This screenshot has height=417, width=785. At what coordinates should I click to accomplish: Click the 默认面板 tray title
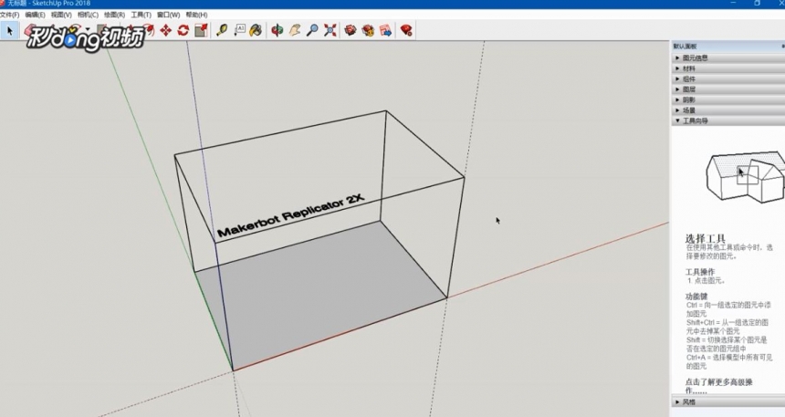point(685,46)
